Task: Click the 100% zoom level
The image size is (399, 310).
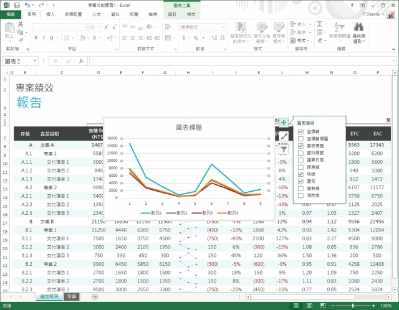Action: coord(386,306)
